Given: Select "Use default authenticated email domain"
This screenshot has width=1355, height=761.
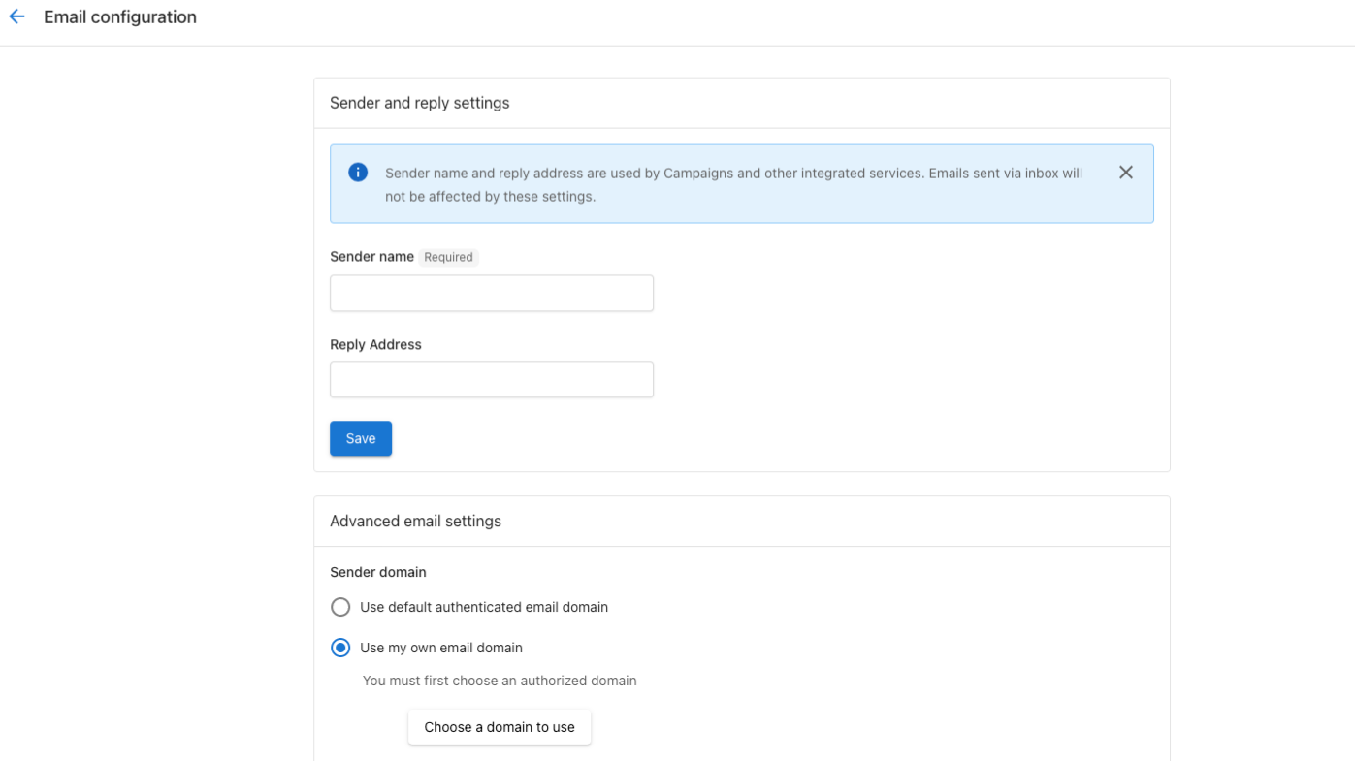Looking at the screenshot, I should (x=340, y=607).
